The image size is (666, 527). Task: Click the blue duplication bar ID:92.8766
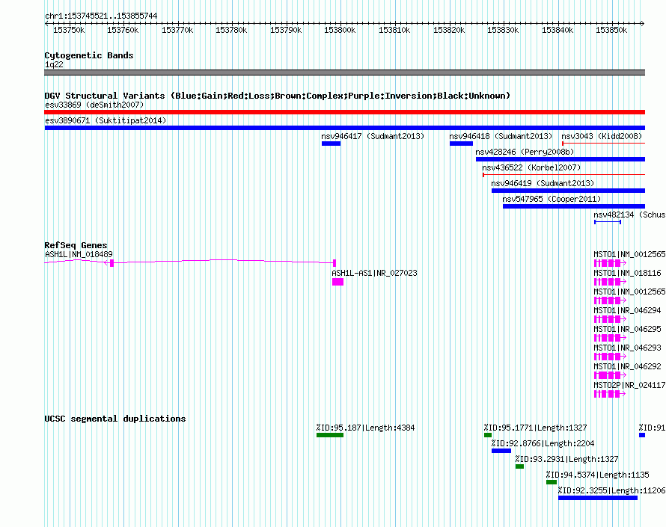pos(501,451)
